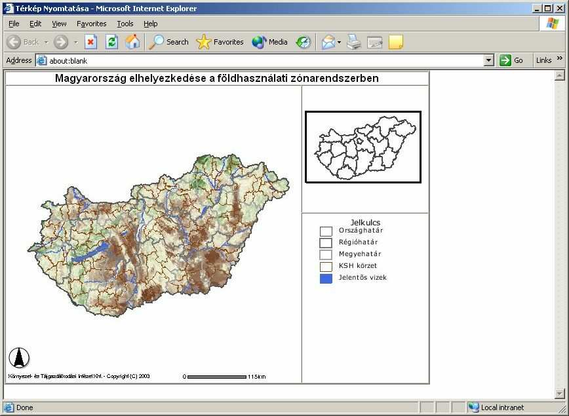The height and width of the screenshot is (416, 569).
Task: Open the Favorites menu
Action: pyautogui.click(x=92, y=24)
